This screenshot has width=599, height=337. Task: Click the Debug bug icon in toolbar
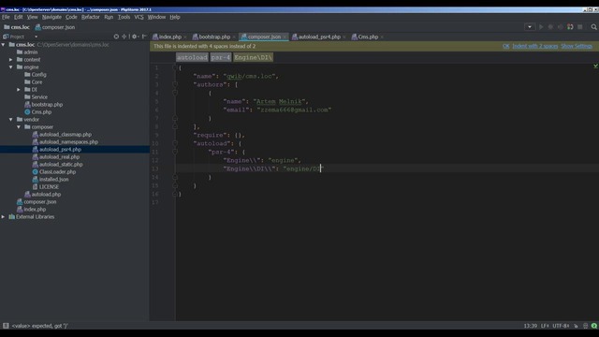click(x=550, y=27)
